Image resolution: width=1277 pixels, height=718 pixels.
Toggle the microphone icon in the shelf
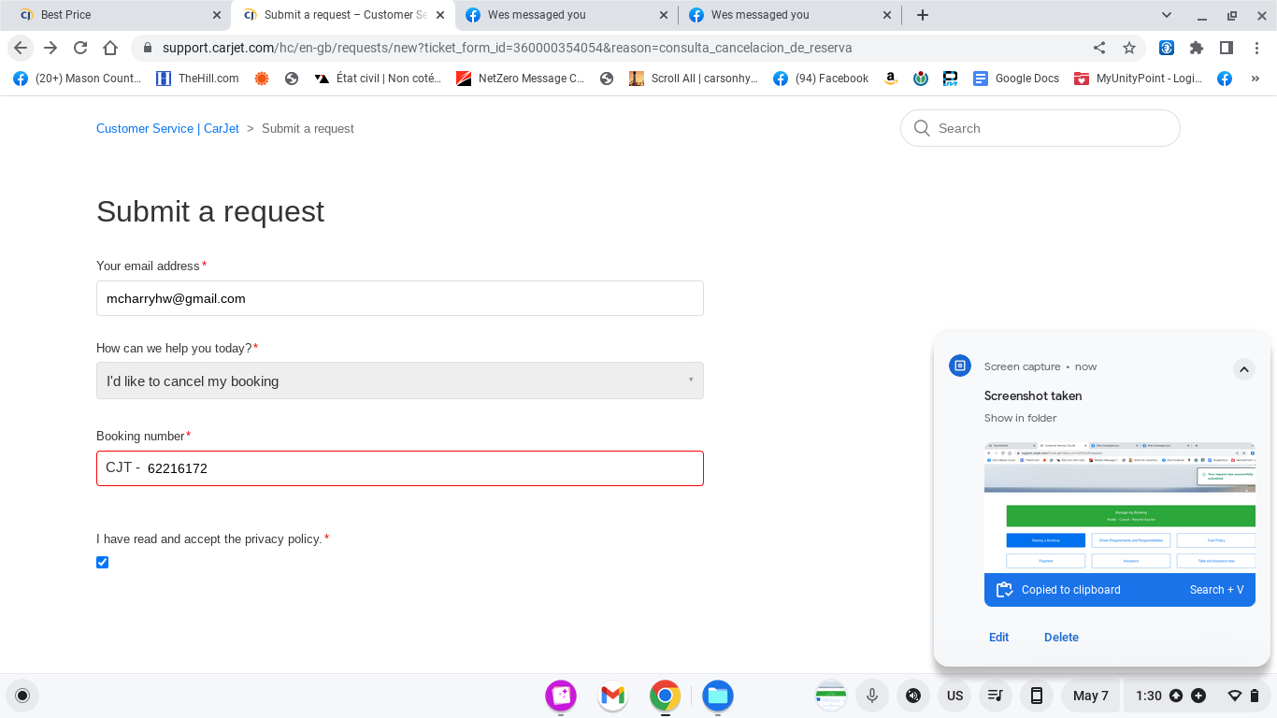(x=871, y=696)
